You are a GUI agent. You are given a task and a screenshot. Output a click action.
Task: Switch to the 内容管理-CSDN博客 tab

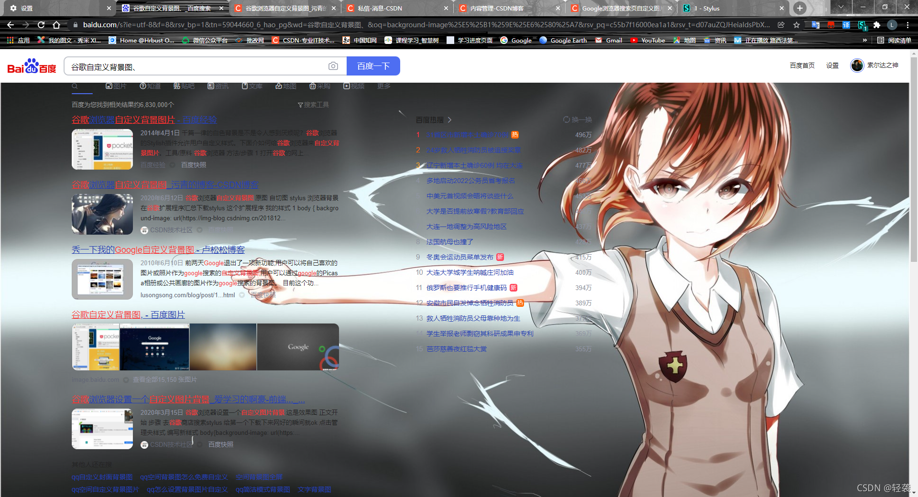510,8
